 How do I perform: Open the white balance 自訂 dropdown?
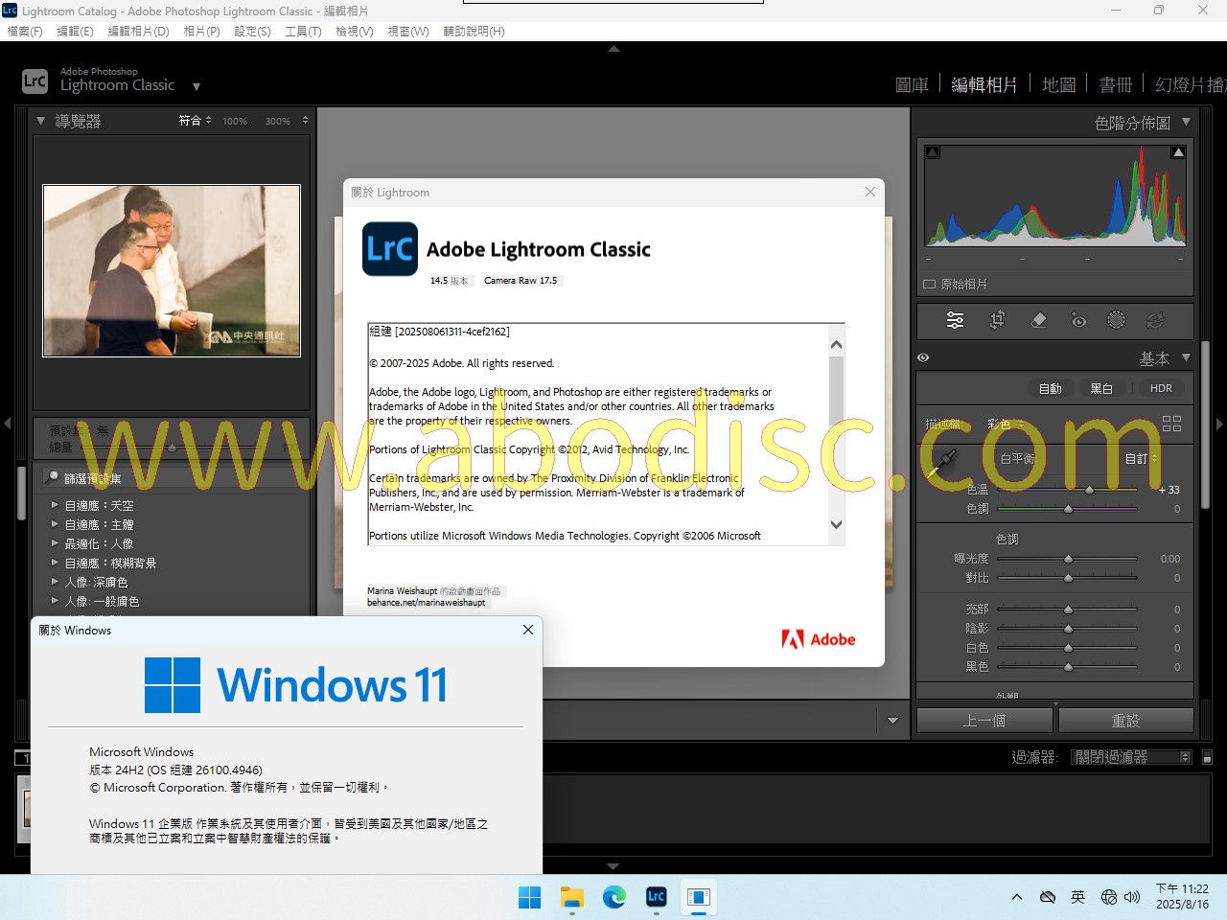click(1141, 459)
